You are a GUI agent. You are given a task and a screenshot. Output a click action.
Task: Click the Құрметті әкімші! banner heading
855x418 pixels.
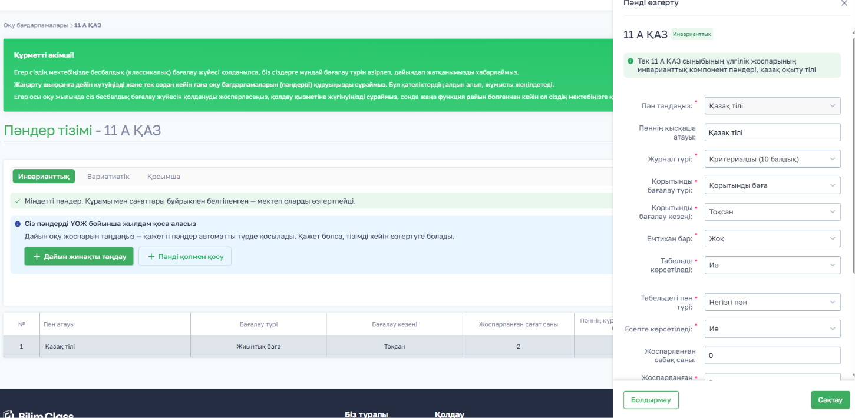[44, 55]
